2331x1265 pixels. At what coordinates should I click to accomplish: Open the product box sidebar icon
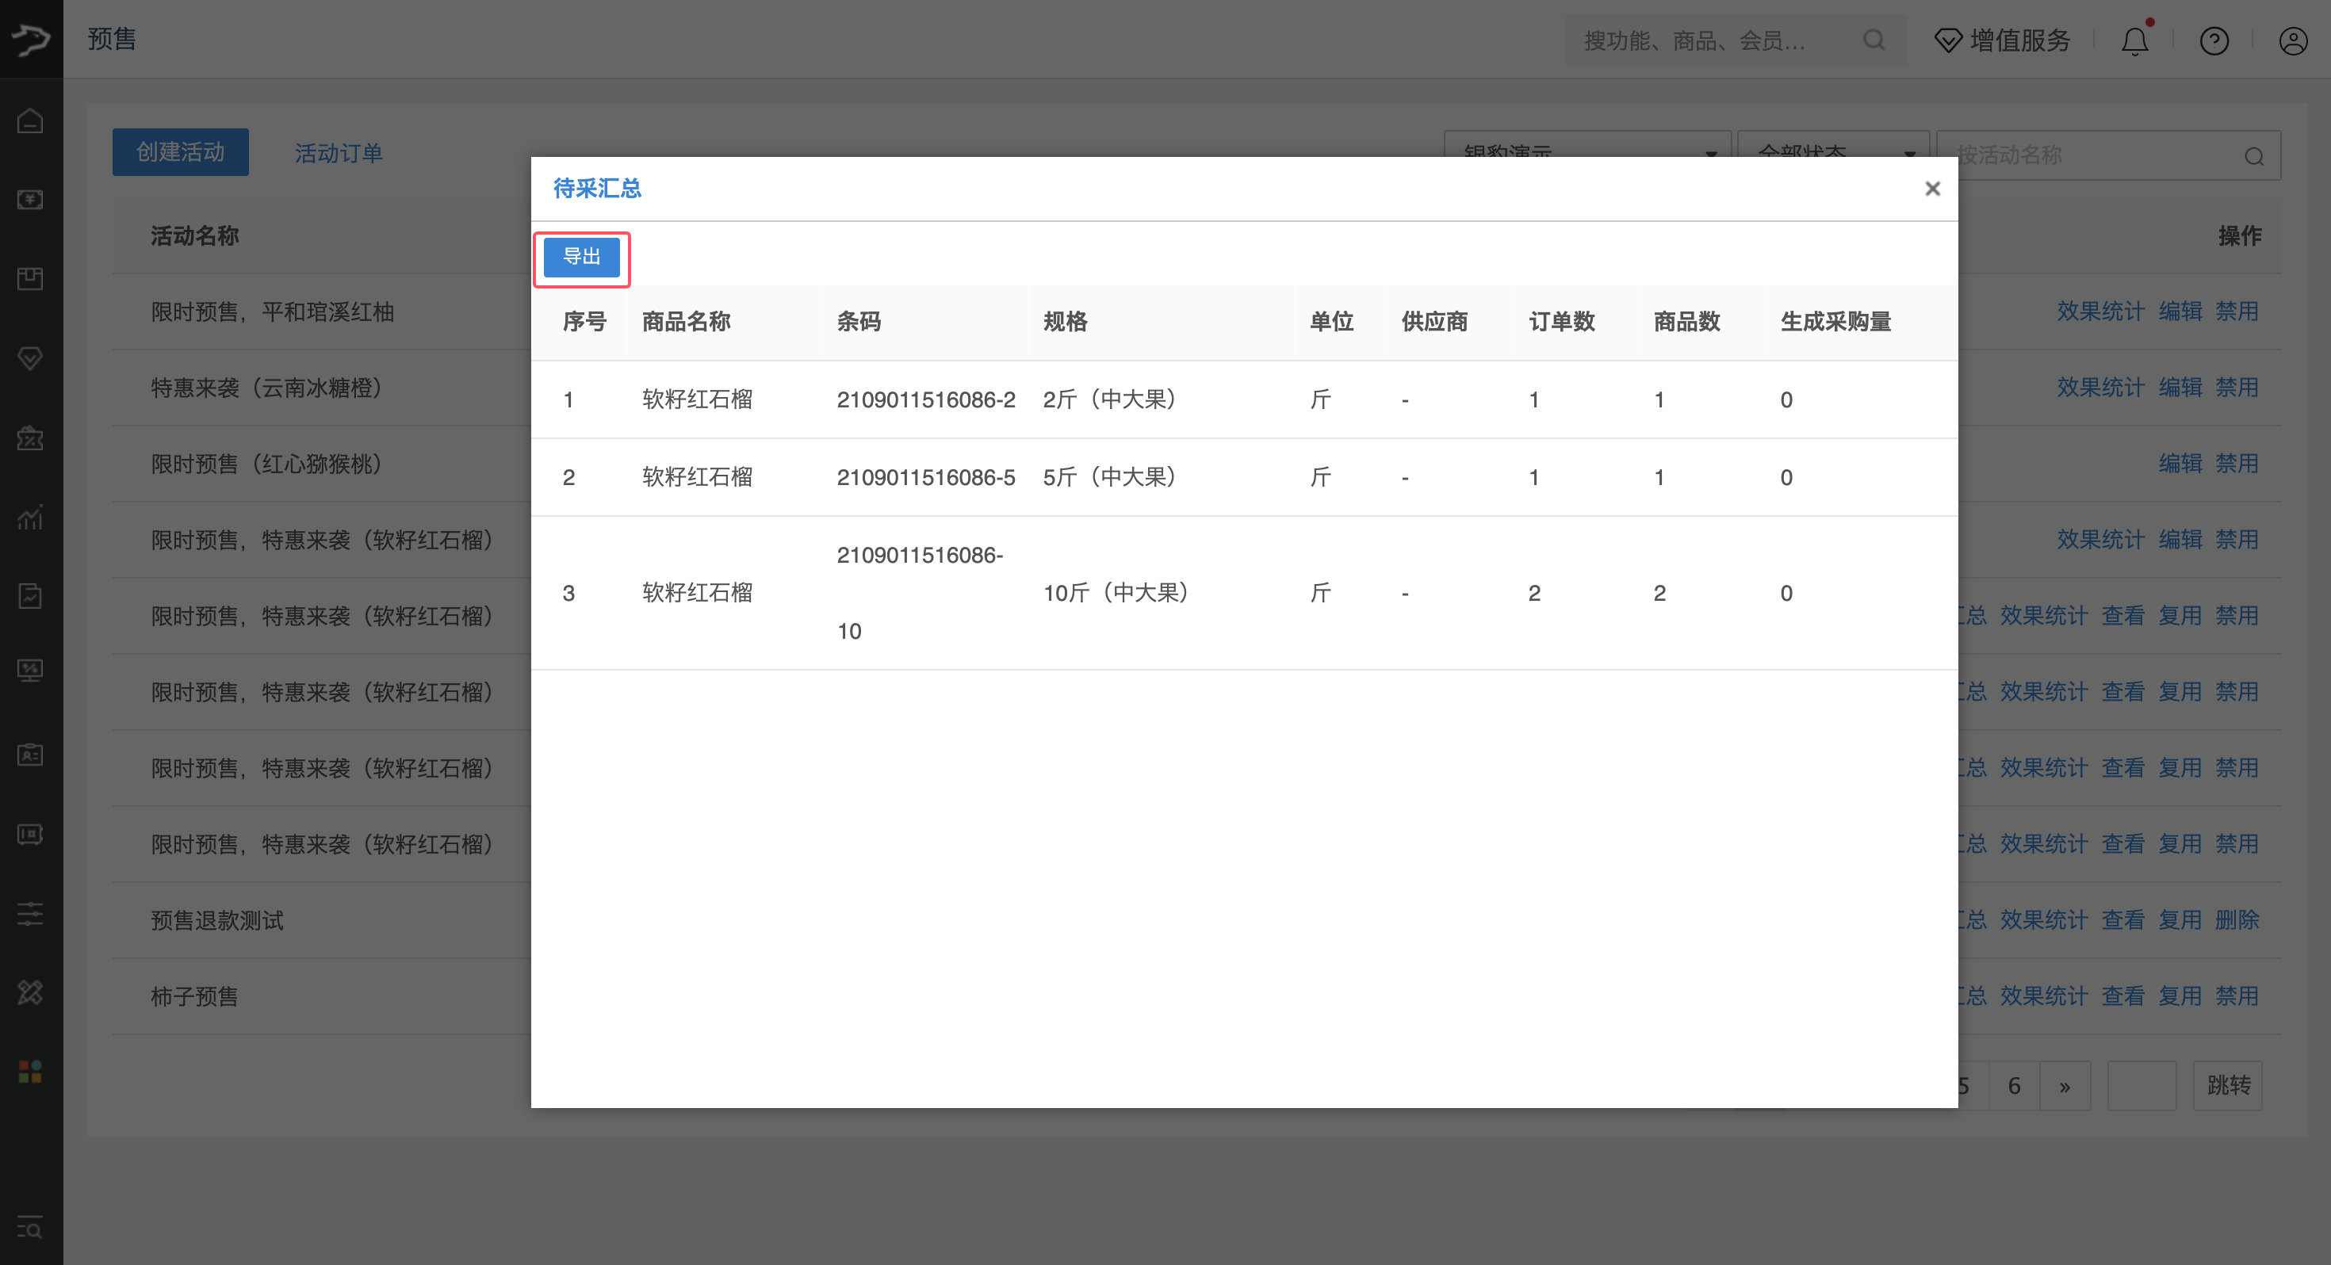[31, 279]
